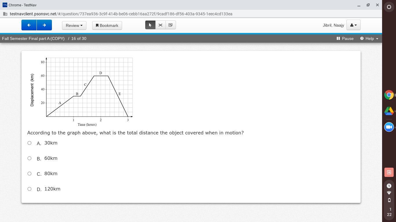The image size is (396, 222).
Task: Click the '16 of 30' question counter
Action: pyautogui.click(x=79, y=38)
